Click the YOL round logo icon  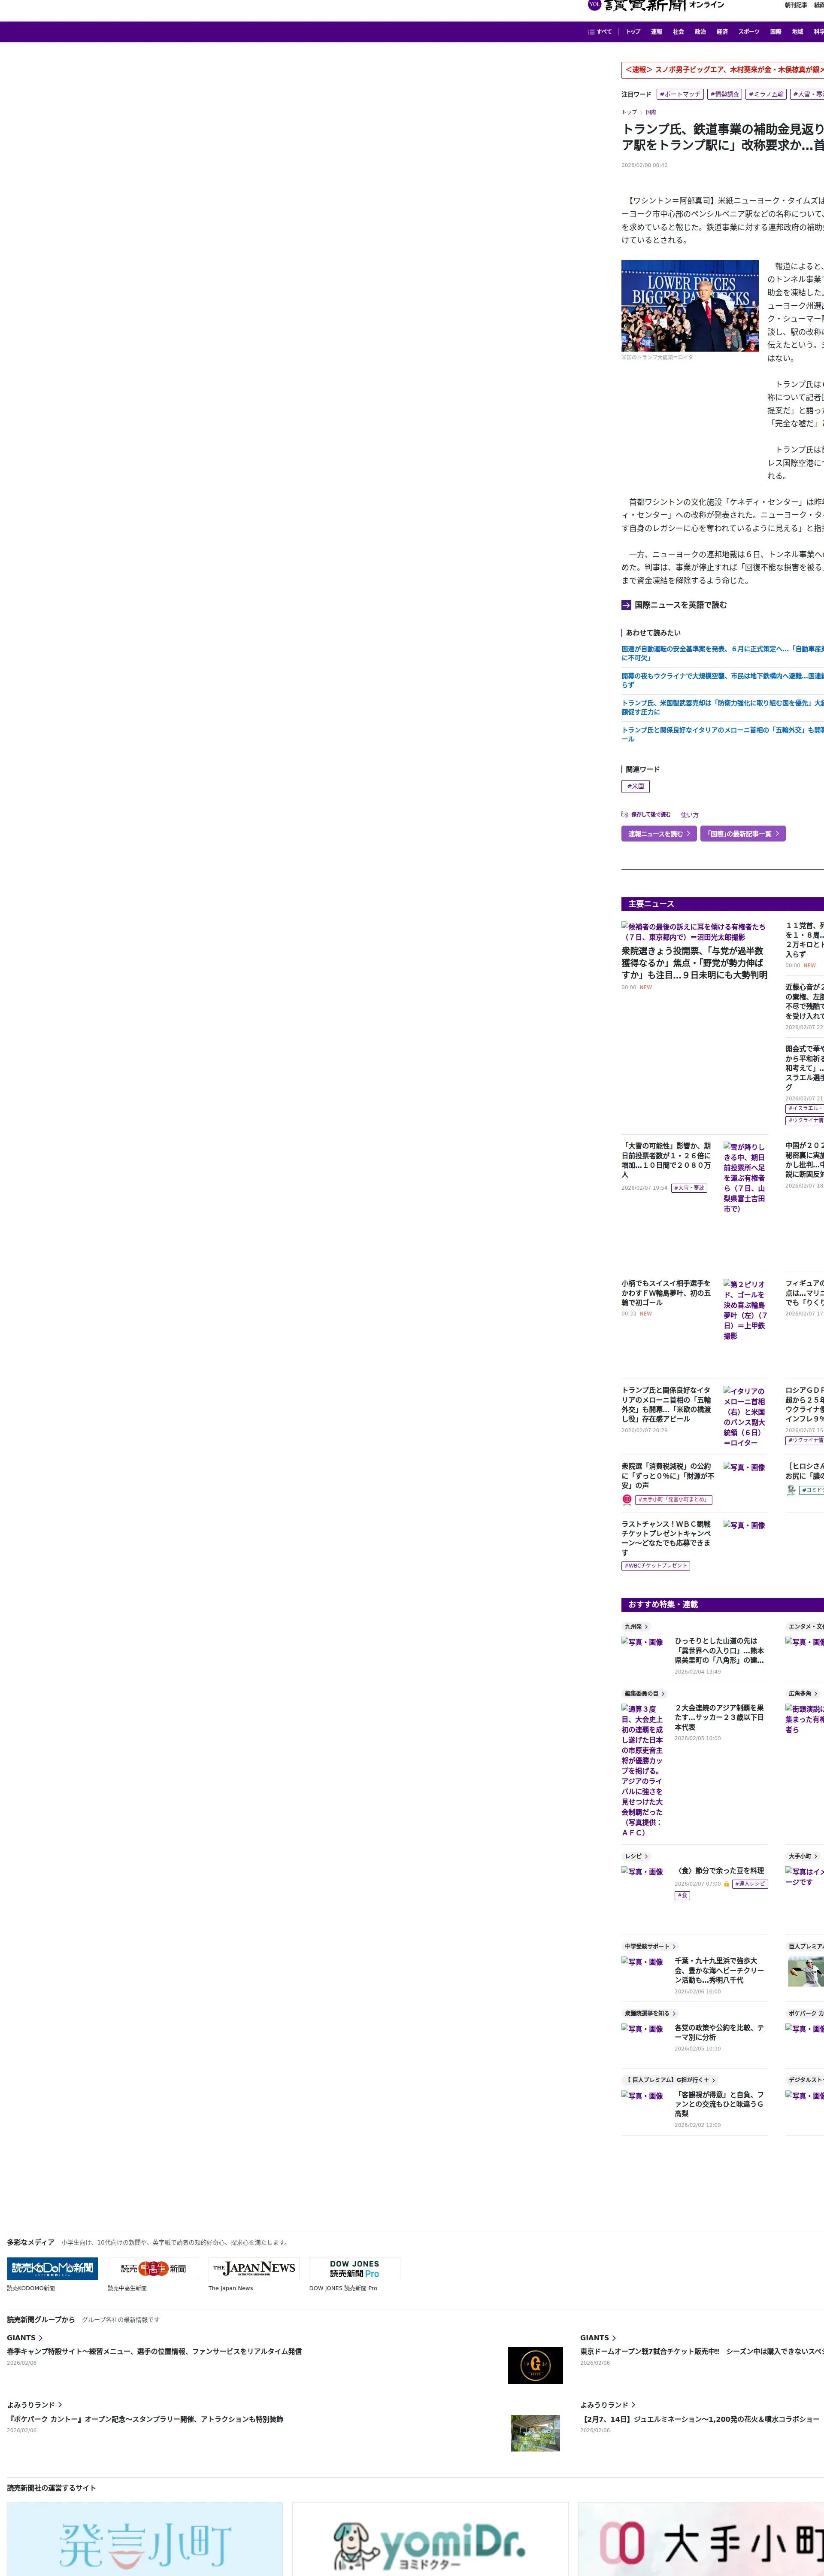click(x=594, y=4)
